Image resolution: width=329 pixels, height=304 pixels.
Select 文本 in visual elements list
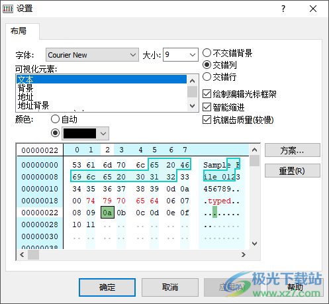click(x=101, y=79)
